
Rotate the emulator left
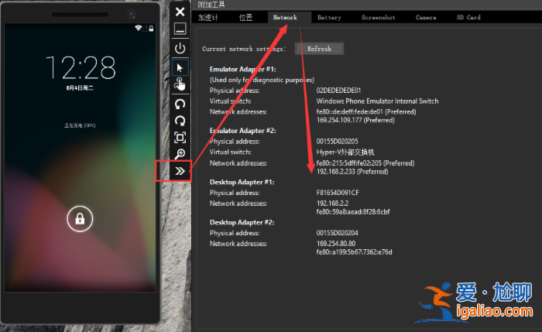coord(180,104)
